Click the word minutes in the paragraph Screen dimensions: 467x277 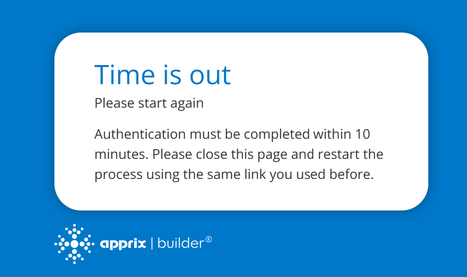click(121, 155)
